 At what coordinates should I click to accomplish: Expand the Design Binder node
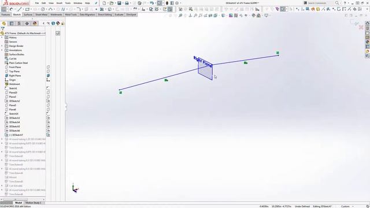(x=2, y=46)
